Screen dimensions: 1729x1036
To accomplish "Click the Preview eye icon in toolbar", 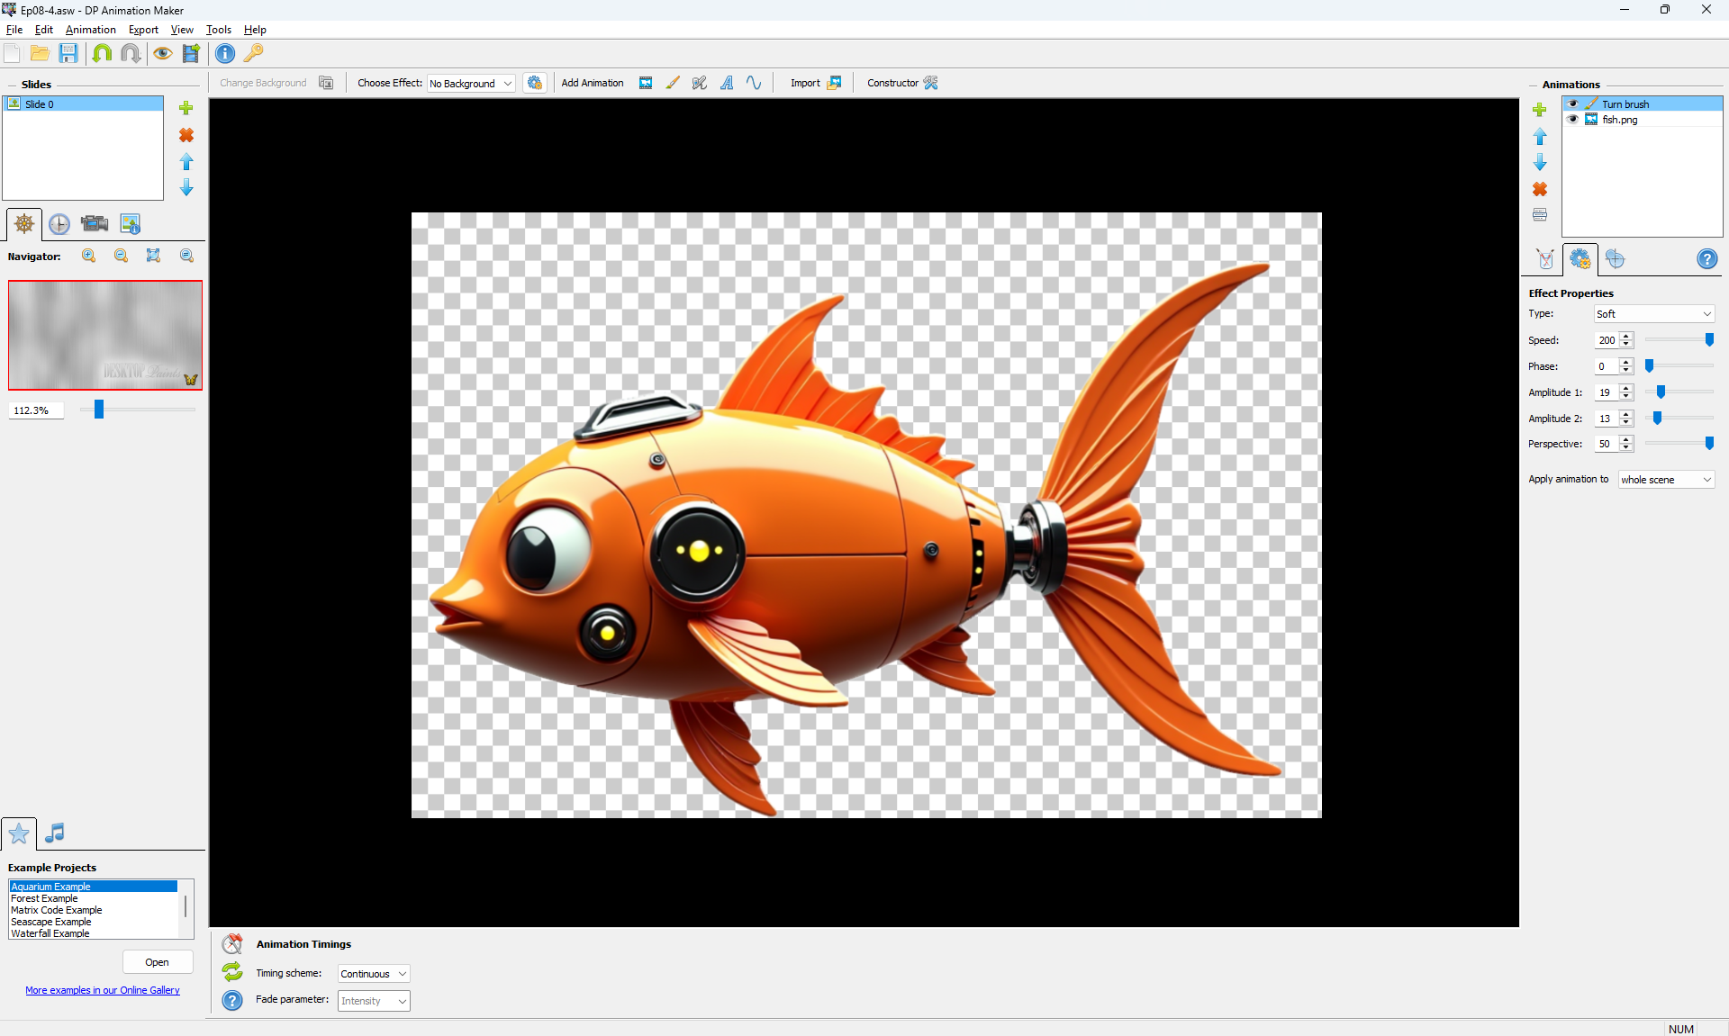I will click(162, 53).
